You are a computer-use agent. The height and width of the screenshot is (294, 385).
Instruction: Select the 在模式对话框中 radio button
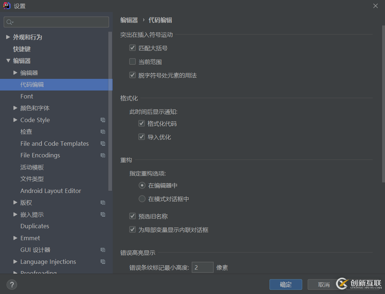[142, 199]
